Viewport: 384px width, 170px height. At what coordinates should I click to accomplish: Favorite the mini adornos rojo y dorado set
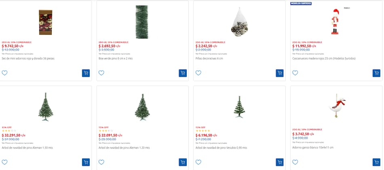coord(5,73)
